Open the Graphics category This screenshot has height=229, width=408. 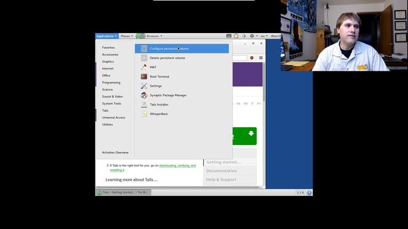[x=108, y=62]
